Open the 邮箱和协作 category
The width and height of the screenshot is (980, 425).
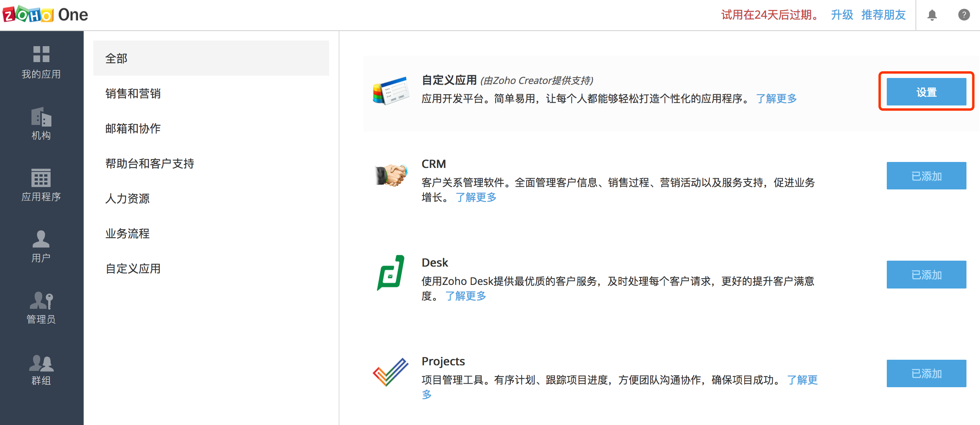click(133, 129)
